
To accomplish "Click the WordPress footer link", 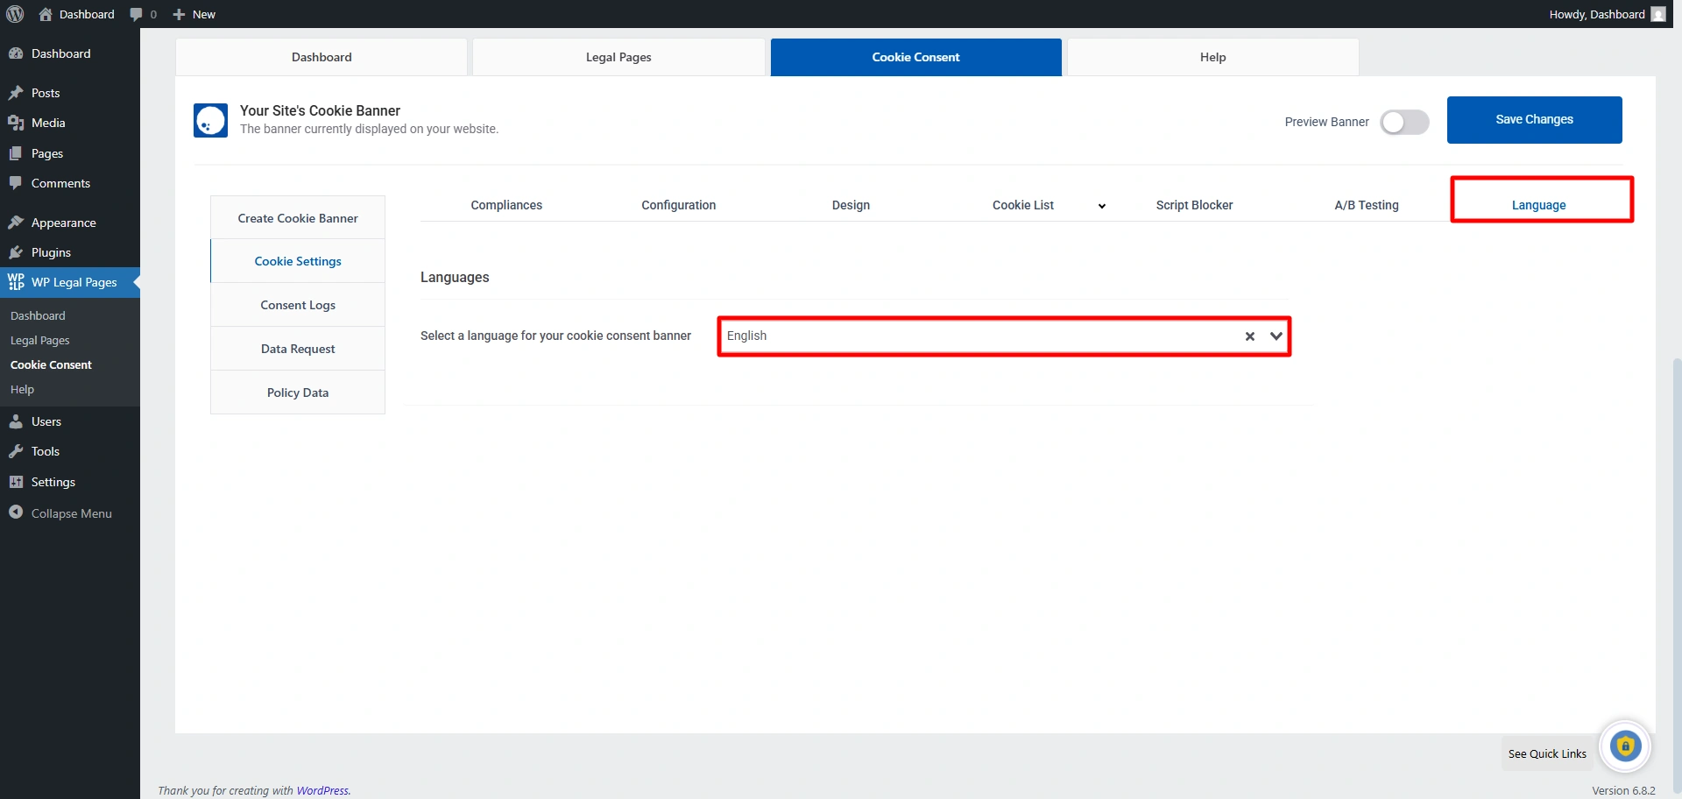I will (x=322, y=790).
